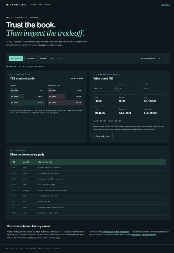Click Export replay state button
174x253 pixels.
pos(103,136)
